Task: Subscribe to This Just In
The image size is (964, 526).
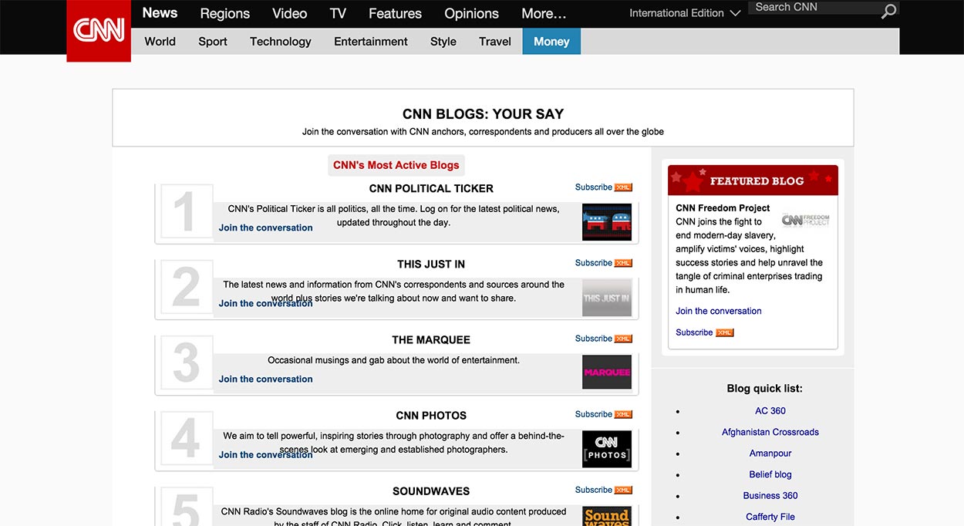Action: pyautogui.click(x=594, y=263)
